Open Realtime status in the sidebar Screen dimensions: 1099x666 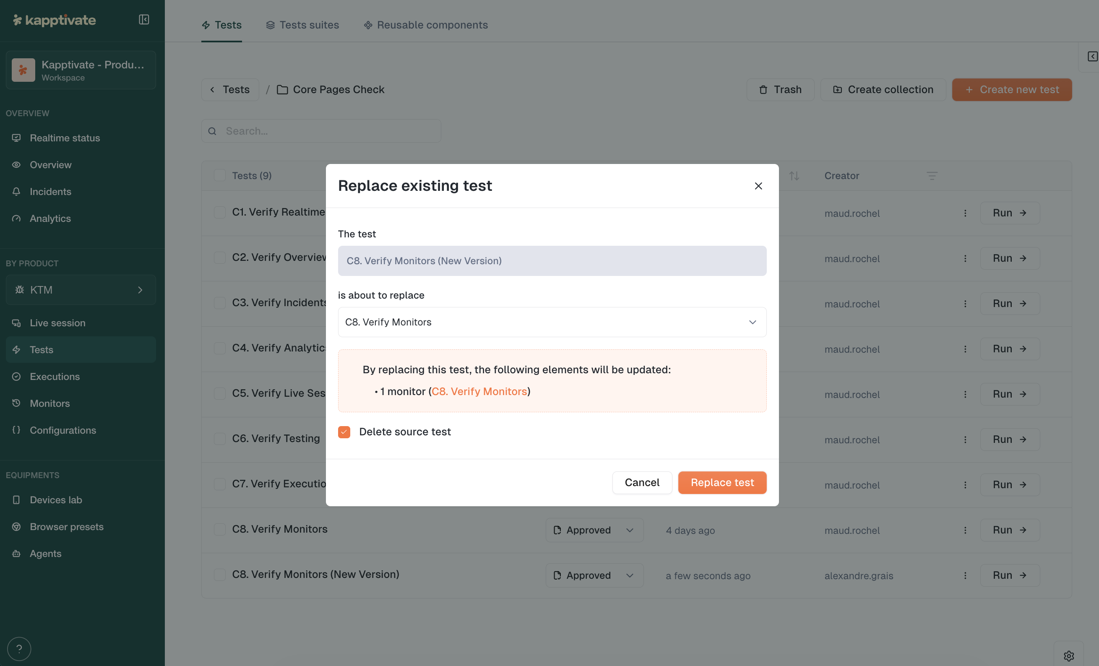click(x=81, y=138)
